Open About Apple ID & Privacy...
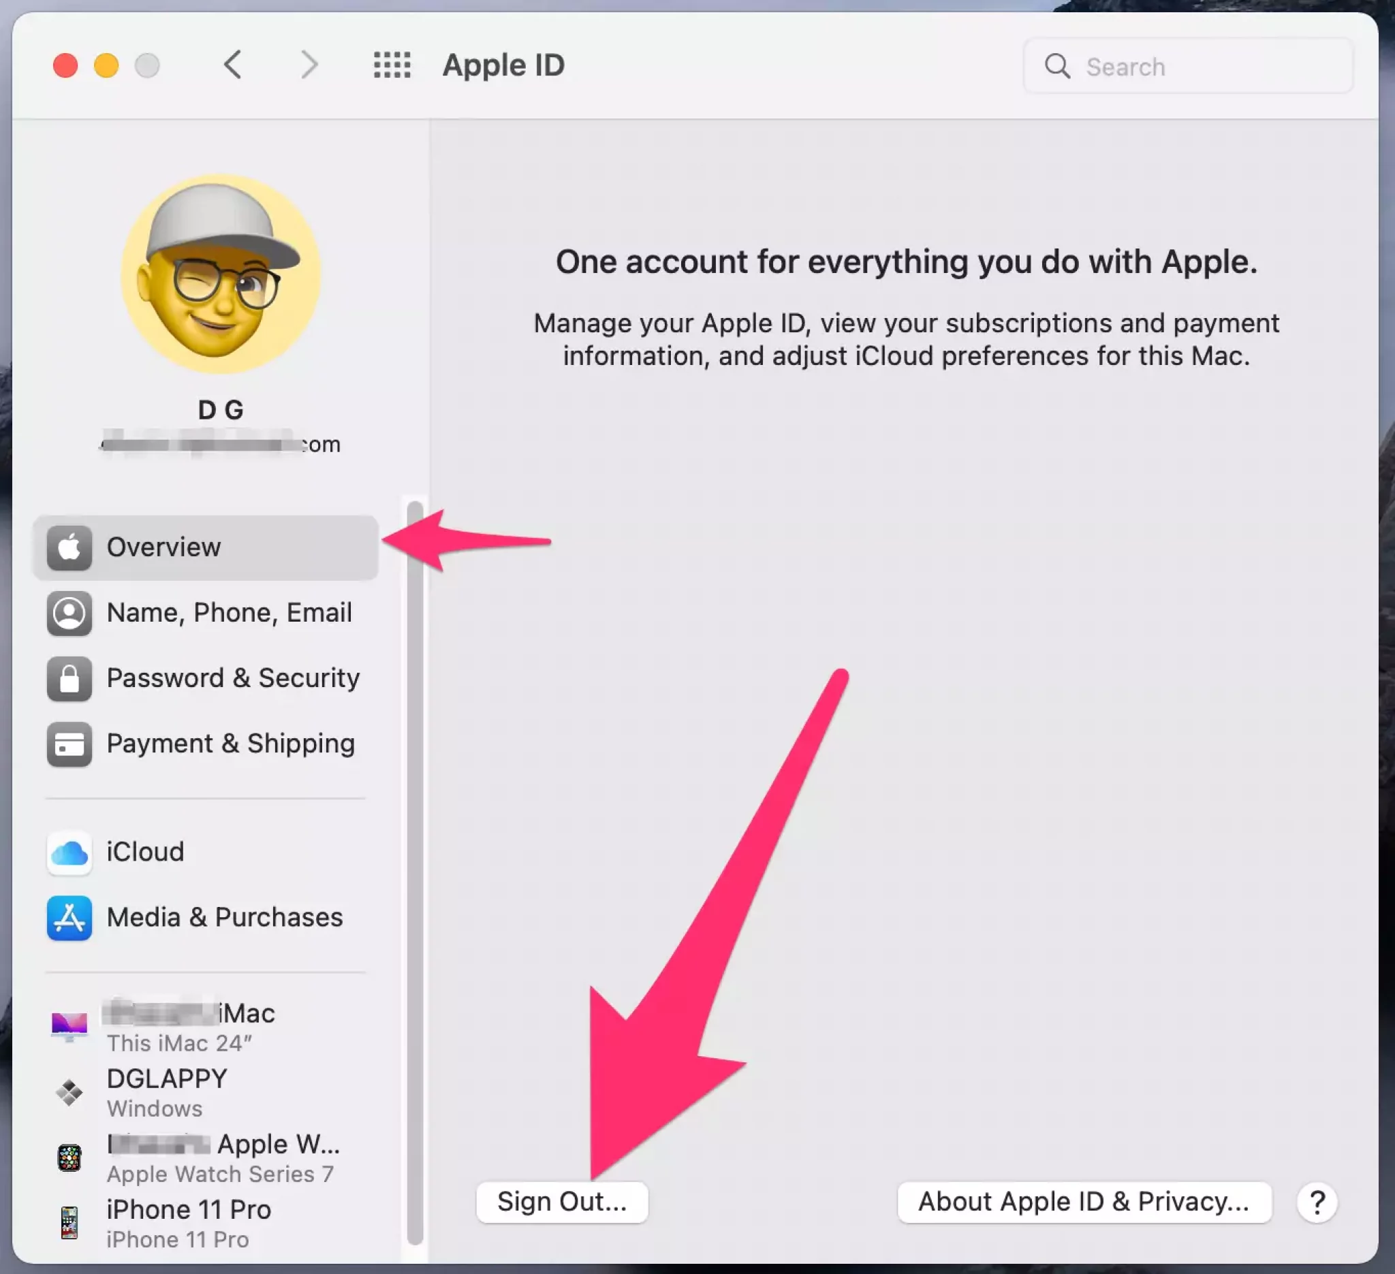This screenshot has width=1395, height=1274. (1084, 1202)
